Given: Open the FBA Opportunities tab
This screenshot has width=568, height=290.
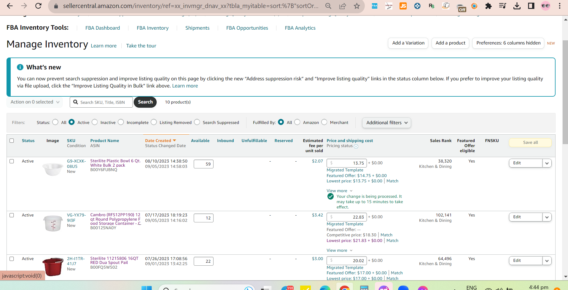Looking at the screenshot, I should (247, 28).
